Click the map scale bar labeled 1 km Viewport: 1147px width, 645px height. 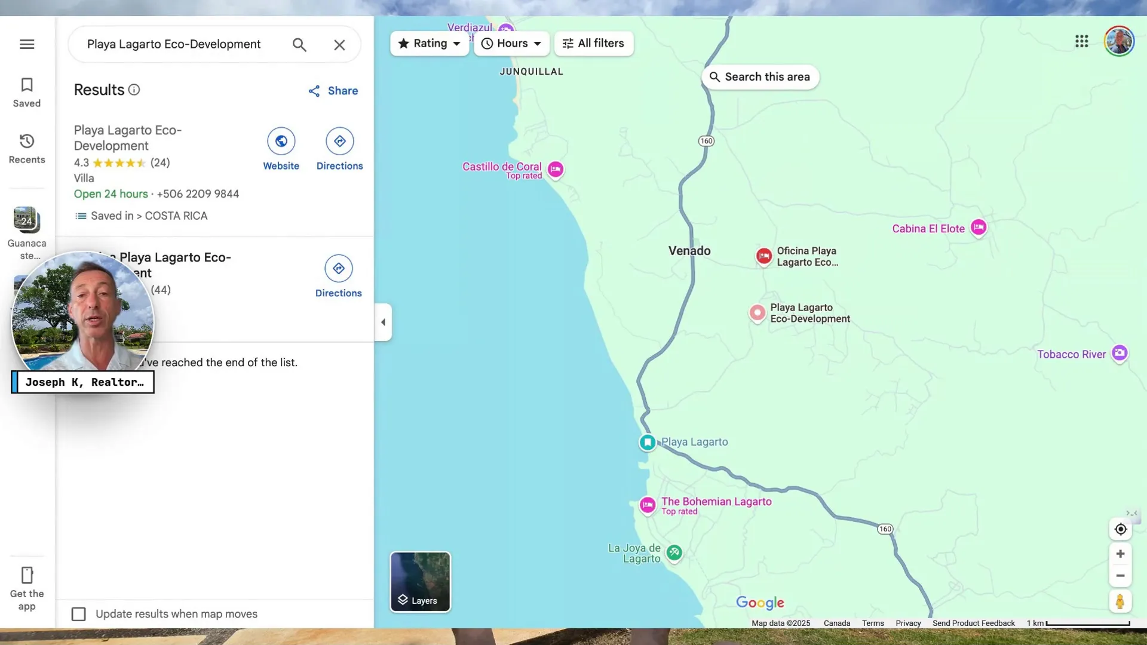pos(1078,623)
